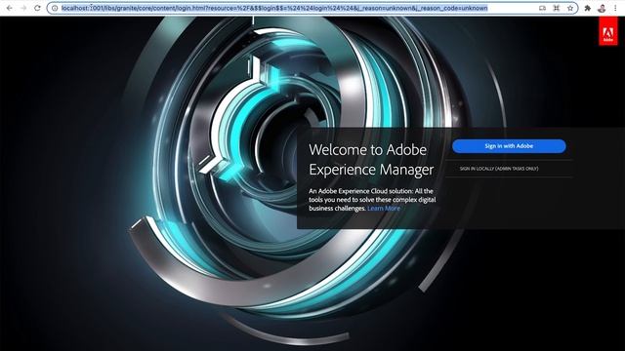The image size is (625, 351).
Task: Reload the page with the refresh icon
Action: point(37,8)
